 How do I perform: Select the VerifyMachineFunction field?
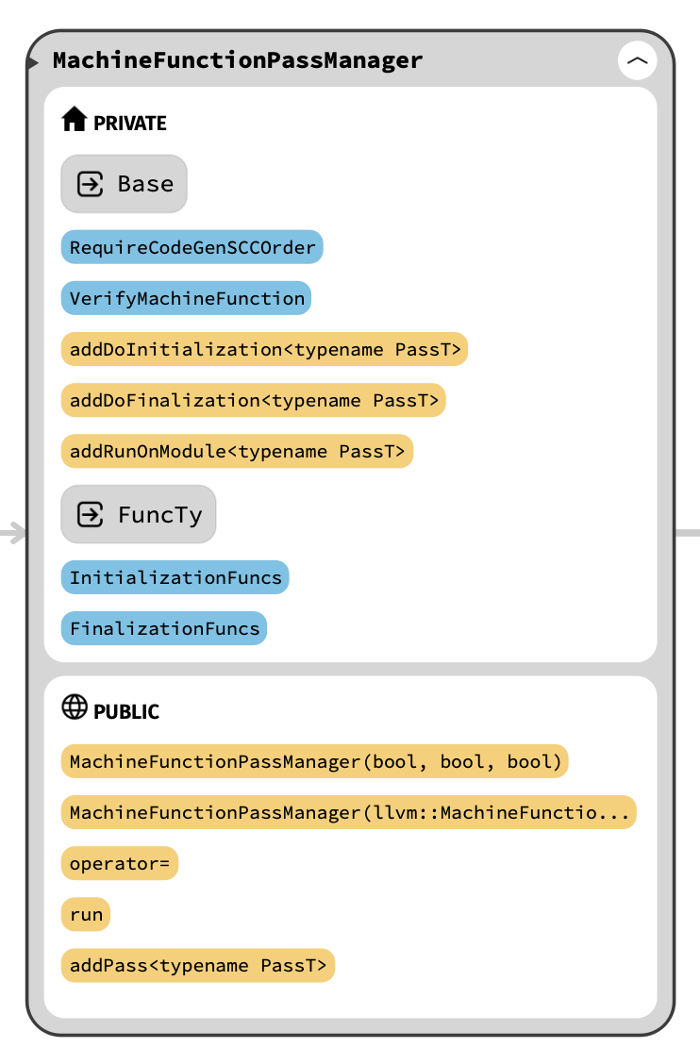pos(187,299)
